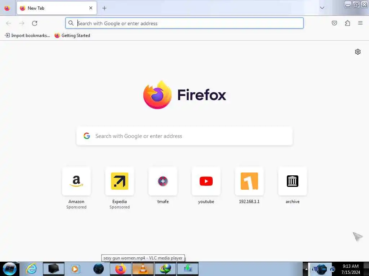Open the Internet Download Manager taskbar icon

pos(165,269)
